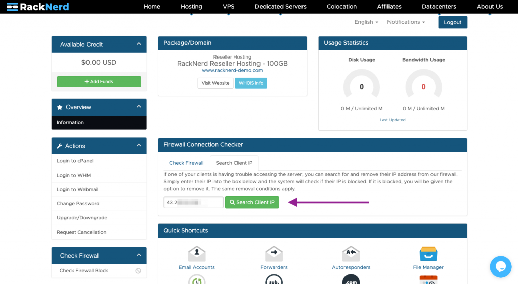Click the Email Accounts text link
Image resolution: width=518 pixels, height=284 pixels.
(x=197, y=267)
